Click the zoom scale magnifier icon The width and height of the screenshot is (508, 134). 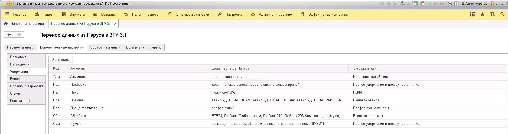[x=450, y=4]
